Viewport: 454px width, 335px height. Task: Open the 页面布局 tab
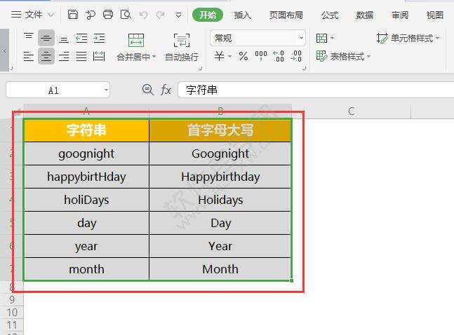click(286, 15)
